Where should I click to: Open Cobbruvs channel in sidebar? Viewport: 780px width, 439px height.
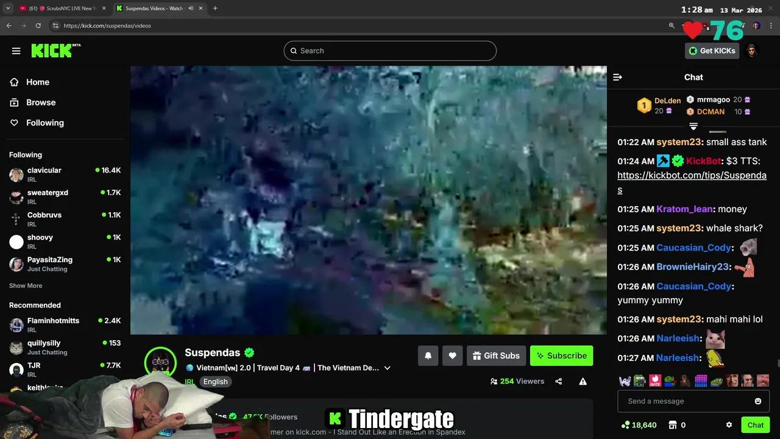(65, 220)
